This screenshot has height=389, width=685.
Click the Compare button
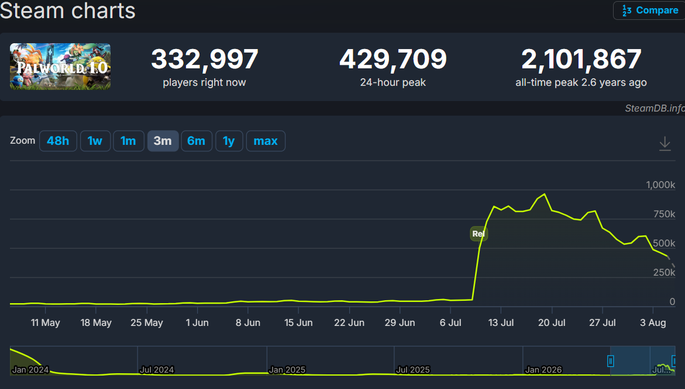click(x=650, y=10)
